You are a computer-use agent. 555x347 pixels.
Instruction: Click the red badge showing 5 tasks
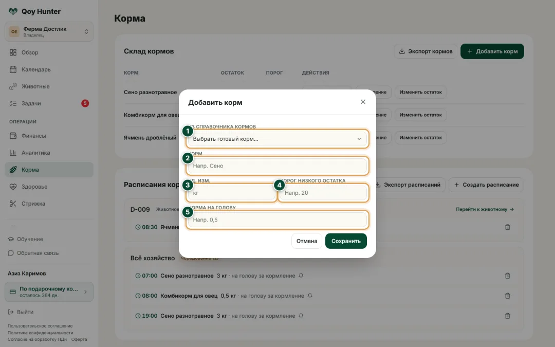(85, 103)
